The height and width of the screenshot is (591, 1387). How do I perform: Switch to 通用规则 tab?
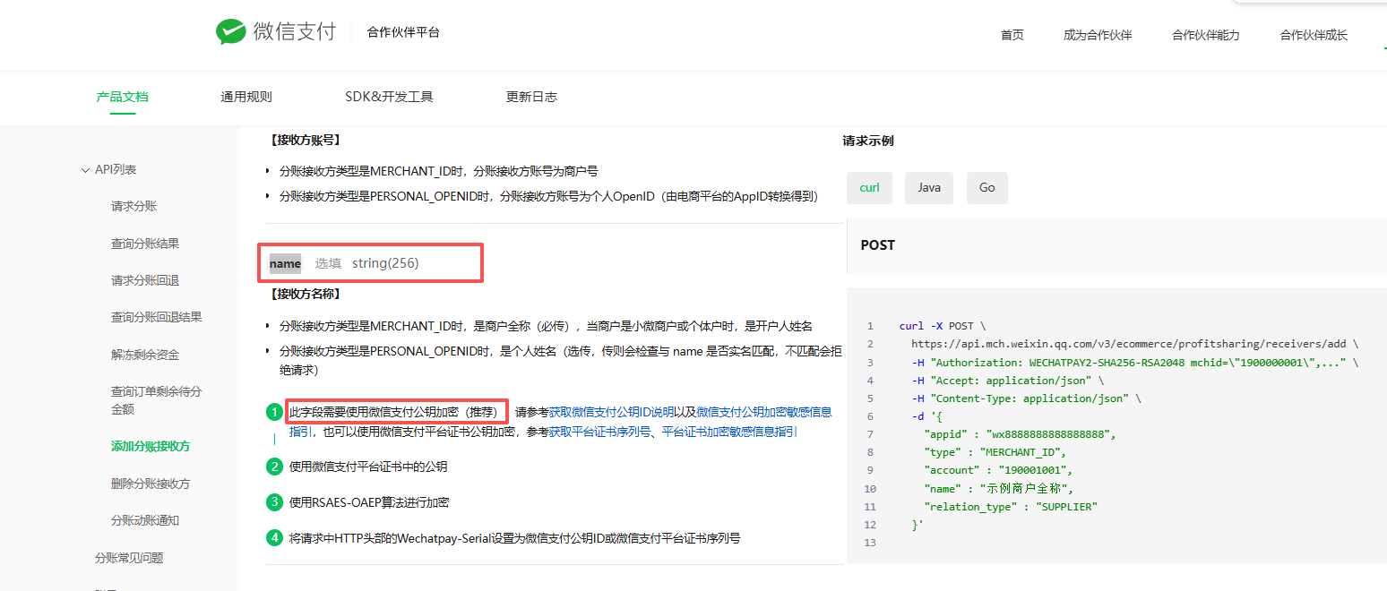click(246, 97)
